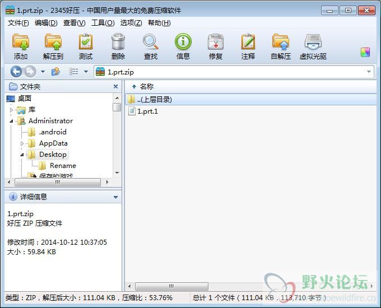
Task: Click file list horizontal scrollbar thumb
Action: pyautogui.click(x=171, y=286)
